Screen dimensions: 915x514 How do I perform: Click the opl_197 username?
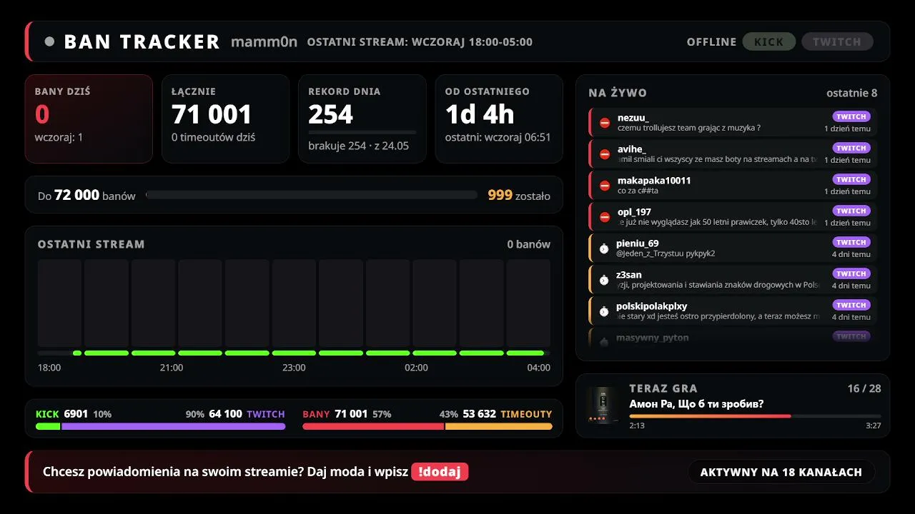tap(634, 212)
